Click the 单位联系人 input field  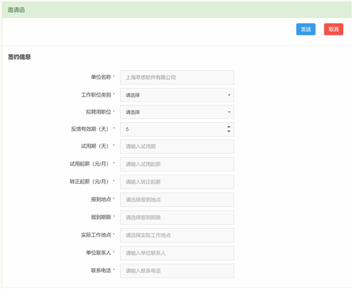pyautogui.click(x=177, y=253)
